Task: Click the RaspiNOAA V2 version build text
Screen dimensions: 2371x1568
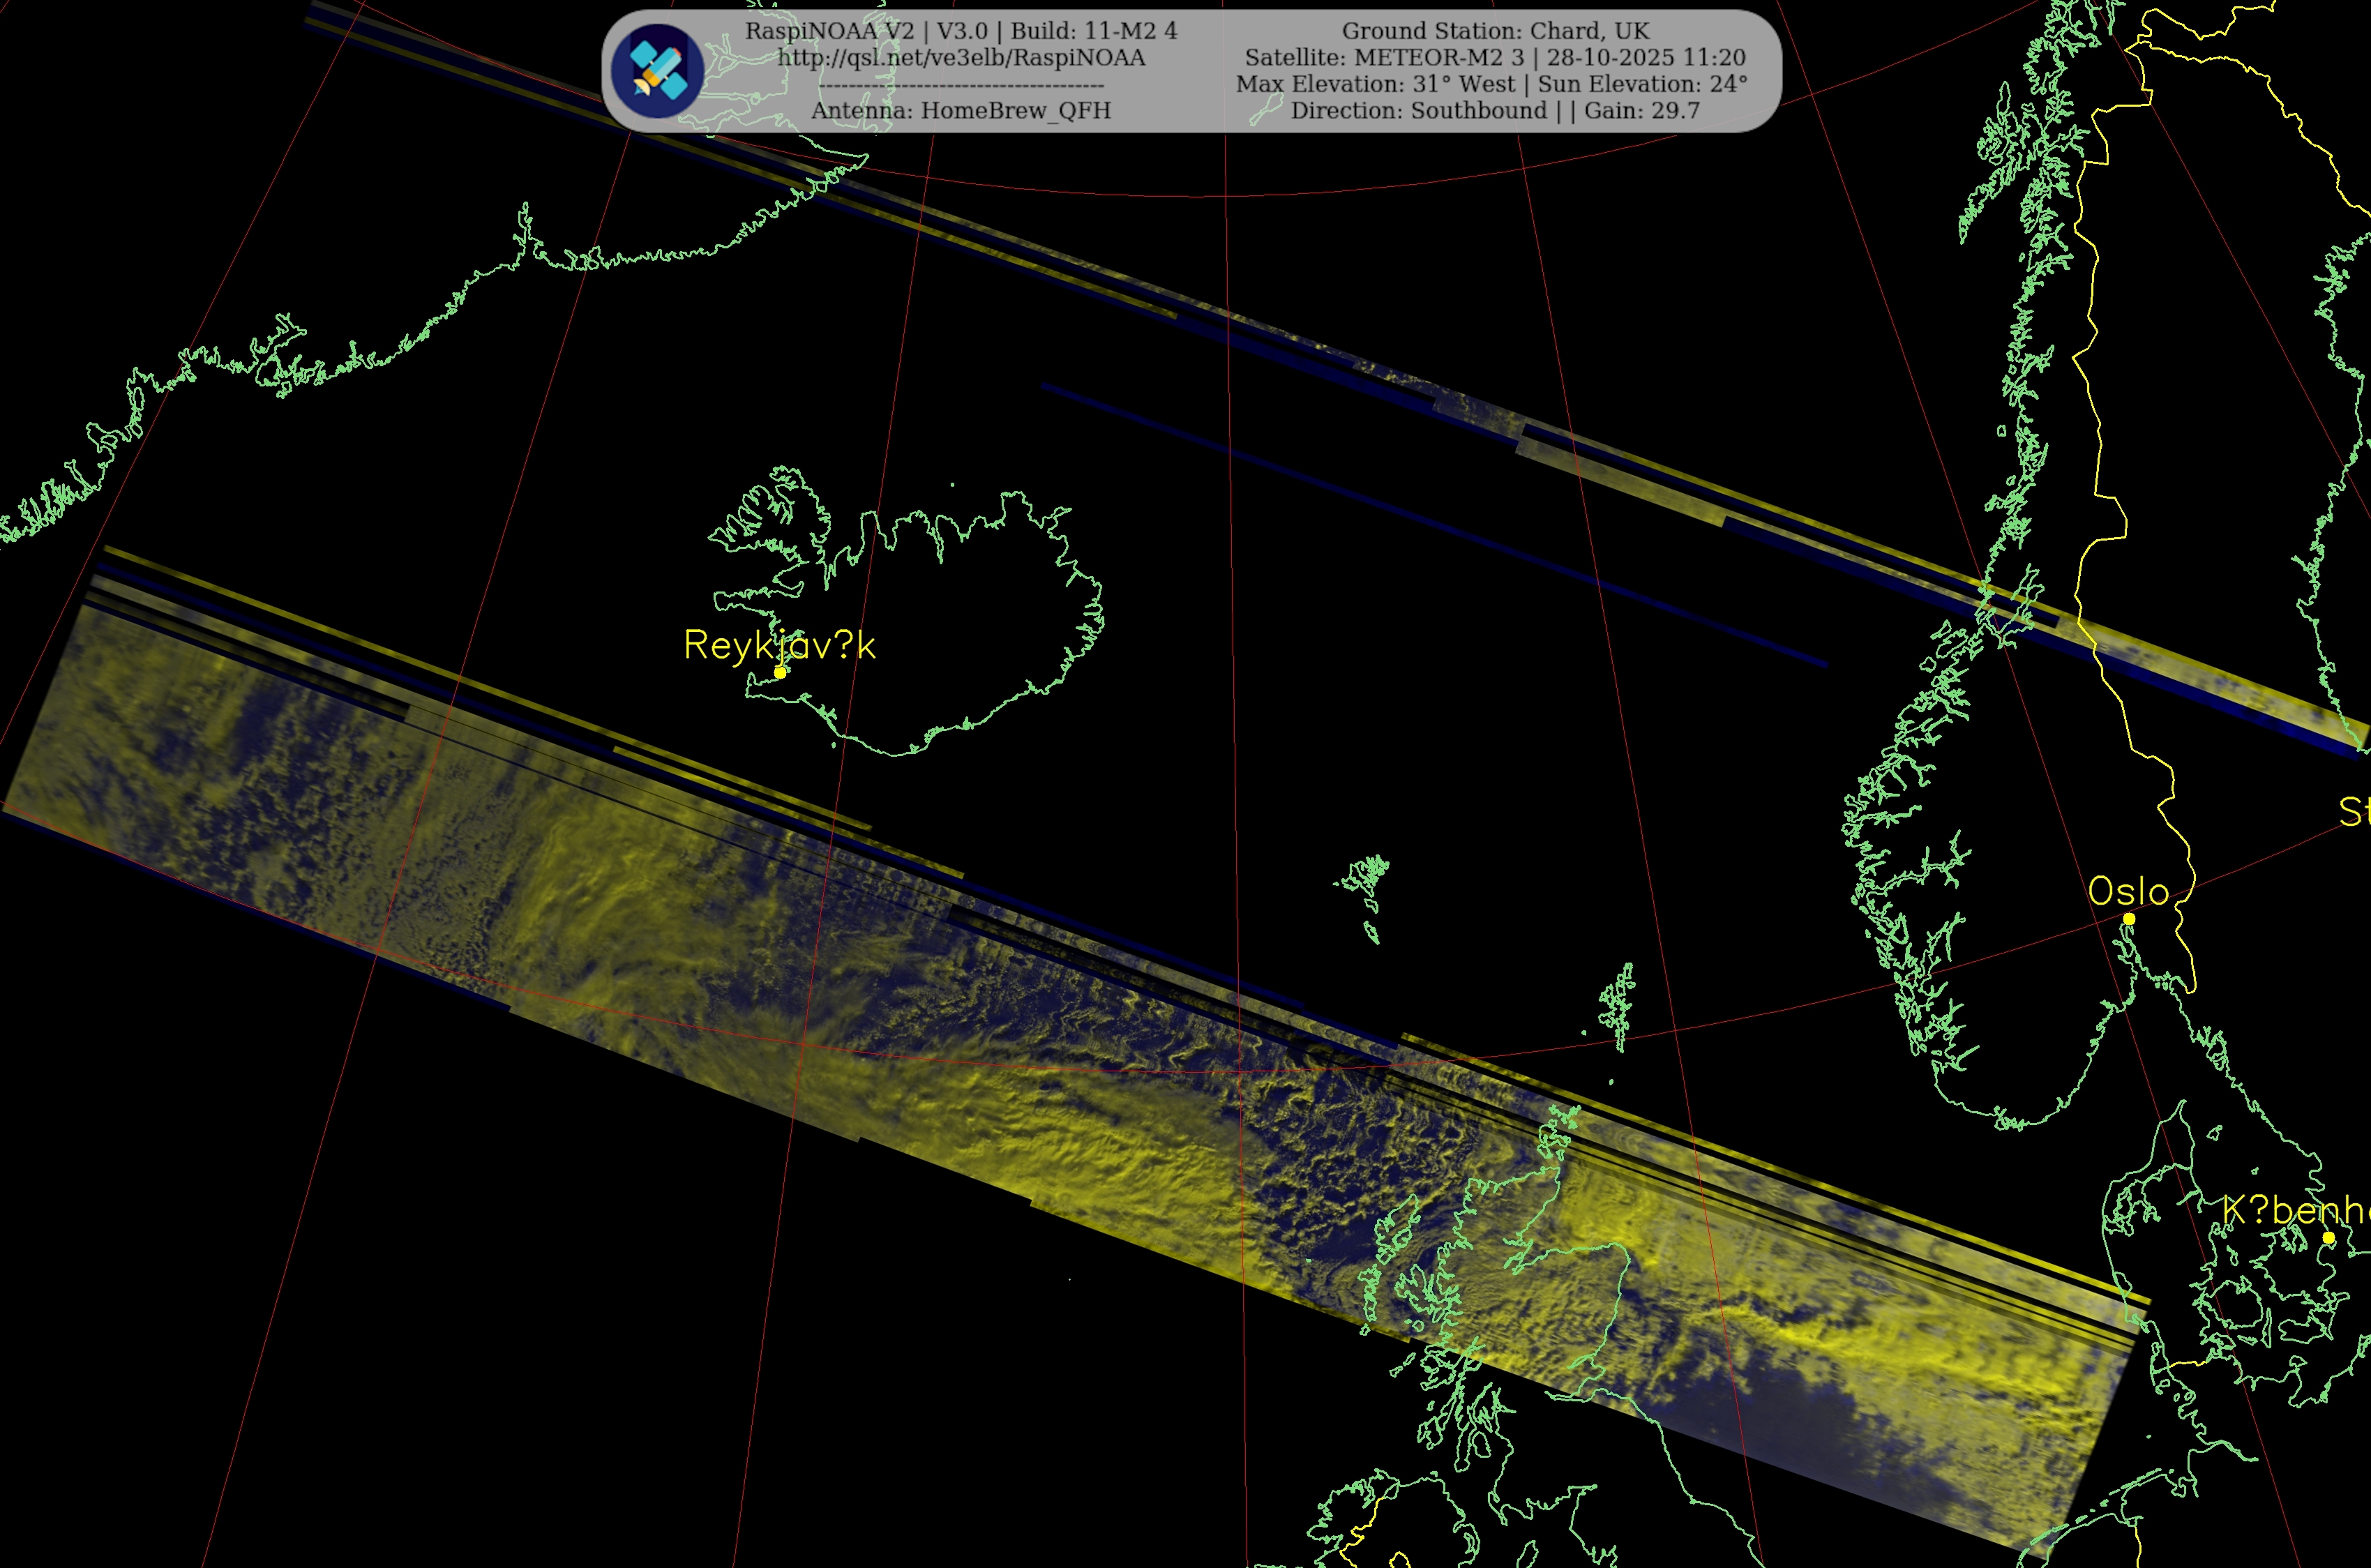Action: (x=961, y=31)
